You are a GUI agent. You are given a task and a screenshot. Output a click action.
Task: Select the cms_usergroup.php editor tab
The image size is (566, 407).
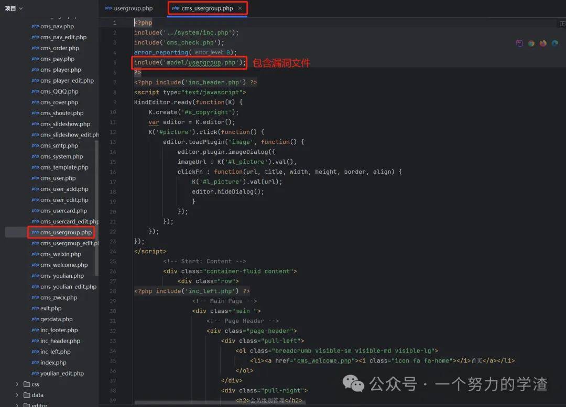click(207, 8)
